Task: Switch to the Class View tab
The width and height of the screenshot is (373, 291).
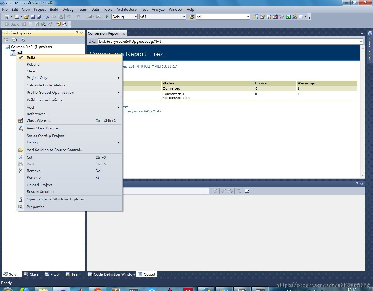Action: [x=33, y=274]
